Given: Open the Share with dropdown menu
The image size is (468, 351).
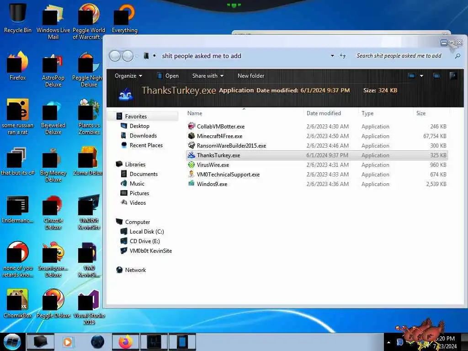Looking at the screenshot, I should [x=208, y=76].
